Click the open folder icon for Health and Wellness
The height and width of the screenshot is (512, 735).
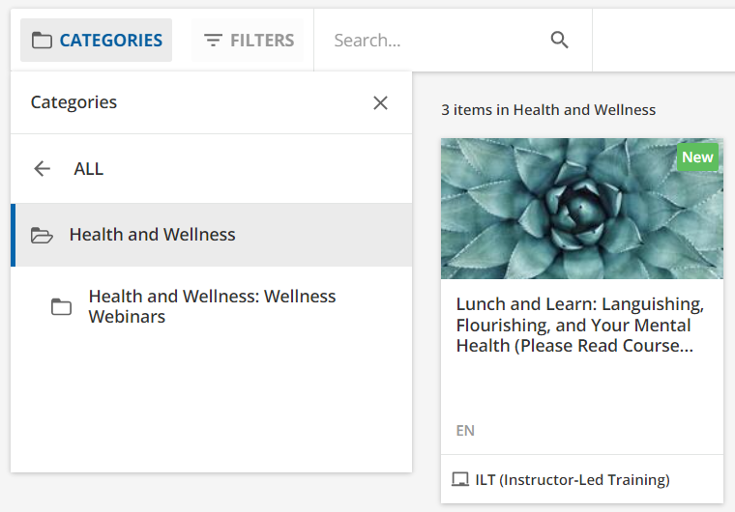point(42,235)
